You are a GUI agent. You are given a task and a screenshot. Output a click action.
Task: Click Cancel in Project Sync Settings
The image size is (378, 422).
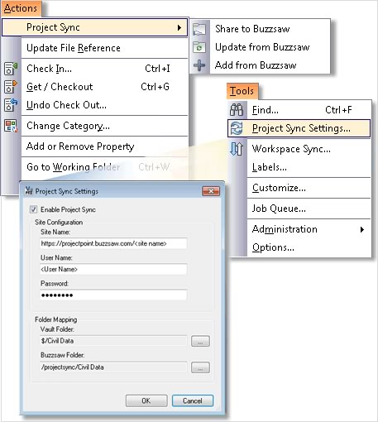coord(193,400)
